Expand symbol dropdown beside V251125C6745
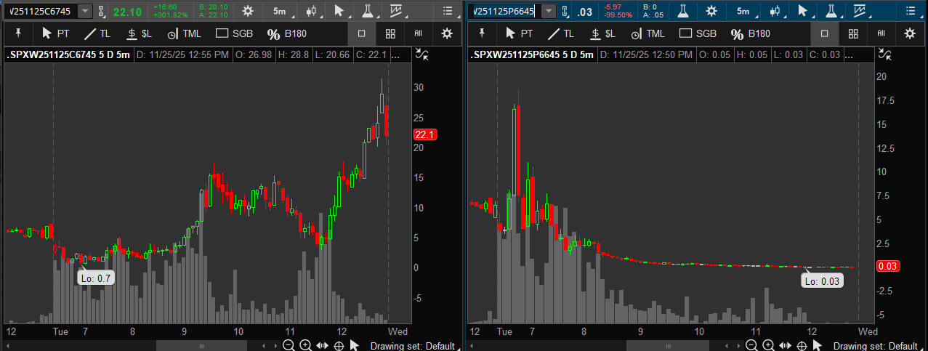Screen dimensions: 928x351 [x=86, y=11]
